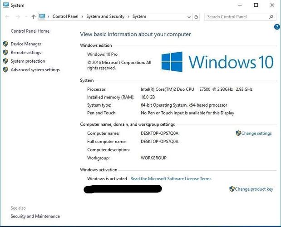Screen dimensions: 281x227
Task: Click the computer icon in address bar
Action: [42, 16]
